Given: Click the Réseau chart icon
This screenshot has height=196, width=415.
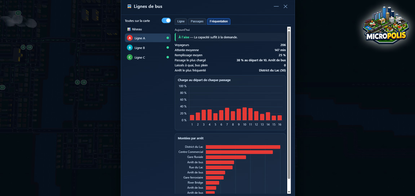Looking at the screenshot, I should [x=129, y=29].
